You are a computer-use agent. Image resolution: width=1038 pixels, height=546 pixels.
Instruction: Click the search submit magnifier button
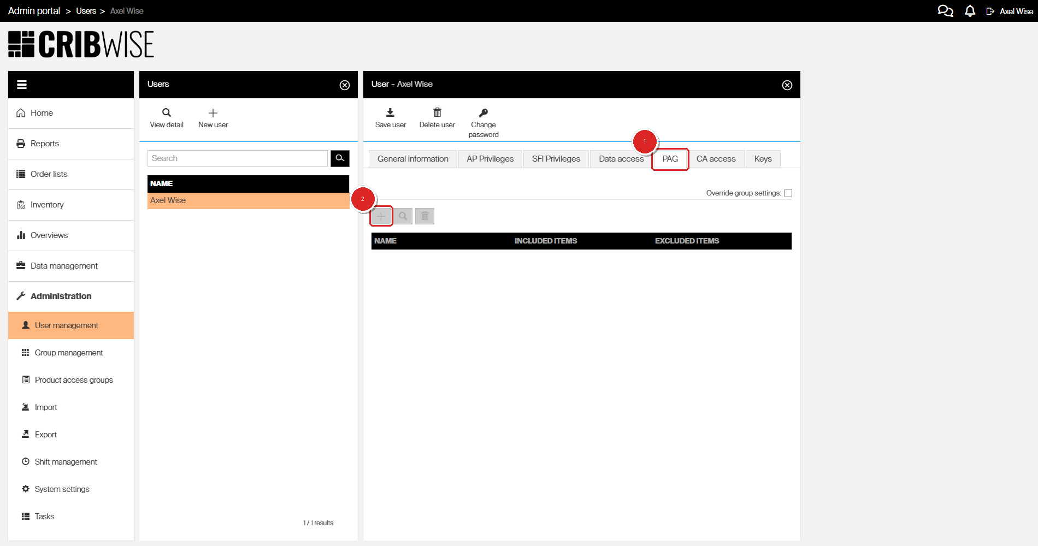coord(340,158)
